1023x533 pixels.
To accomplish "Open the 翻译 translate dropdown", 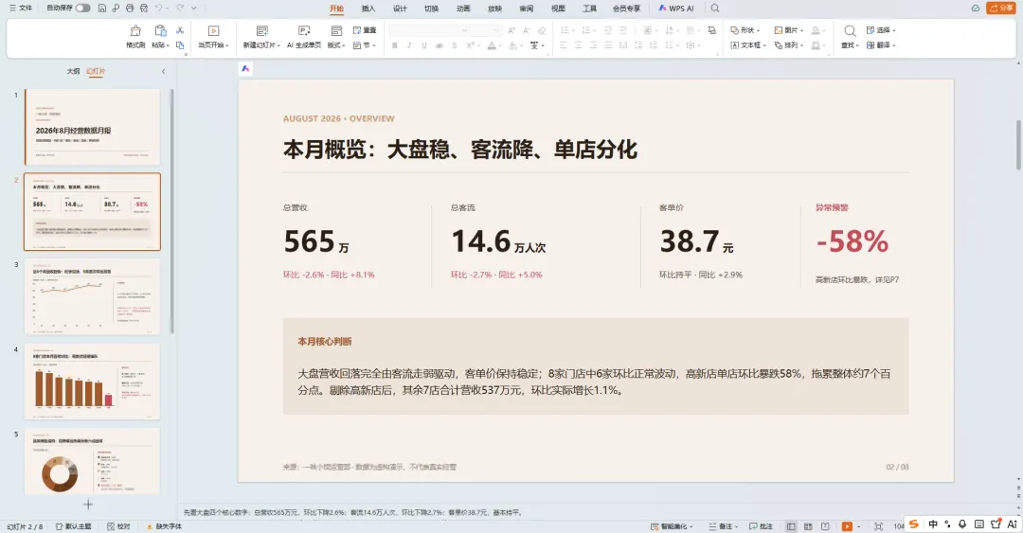I will 881,45.
